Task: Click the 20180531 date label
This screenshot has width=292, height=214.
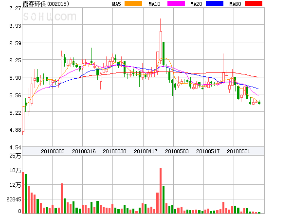Action: [x=238, y=151]
